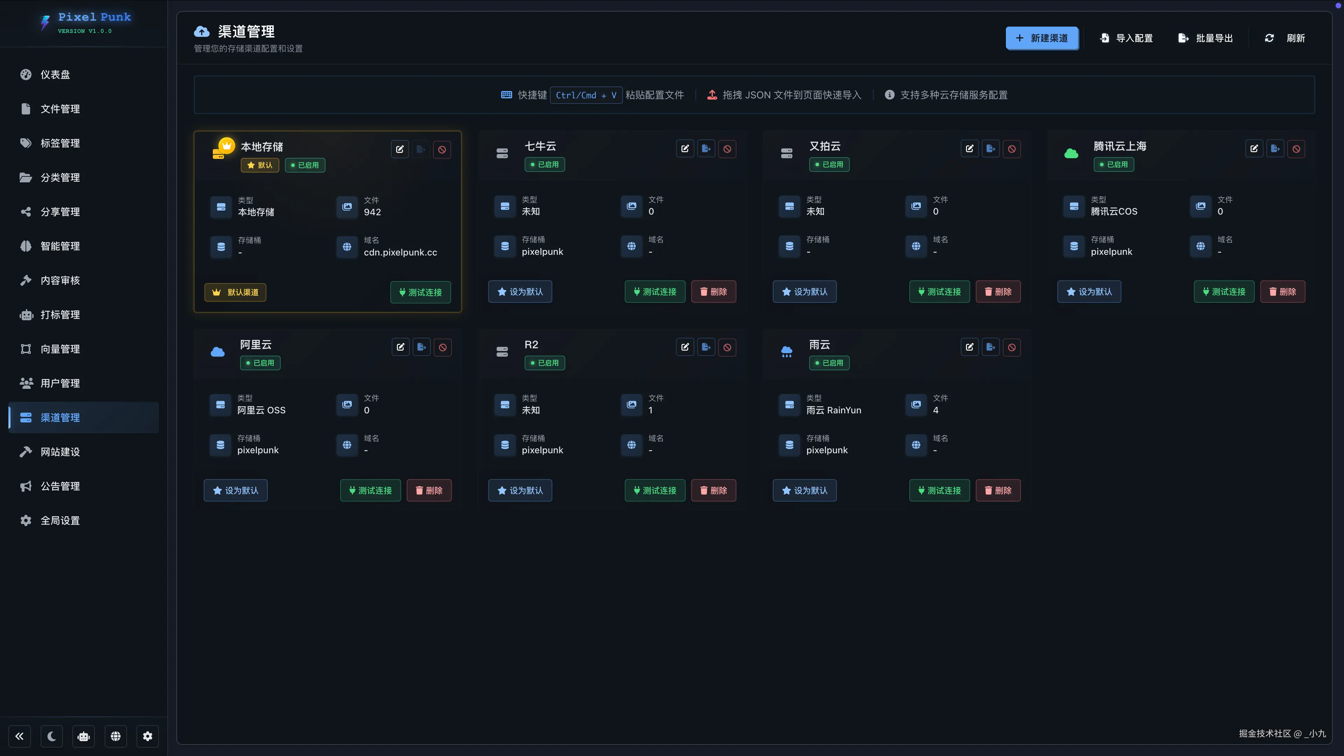Disable the R2 channel via ban icon
Screen dimensions: 1344x756
click(x=727, y=347)
